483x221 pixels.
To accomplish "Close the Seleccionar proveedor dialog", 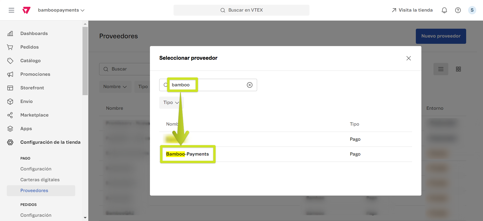I will click(x=409, y=58).
